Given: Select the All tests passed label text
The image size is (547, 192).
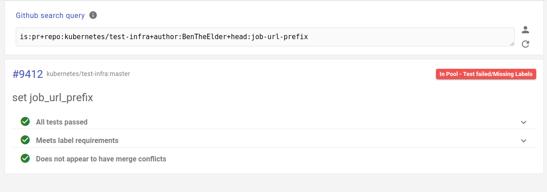Looking at the screenshot, I should 62,122.
